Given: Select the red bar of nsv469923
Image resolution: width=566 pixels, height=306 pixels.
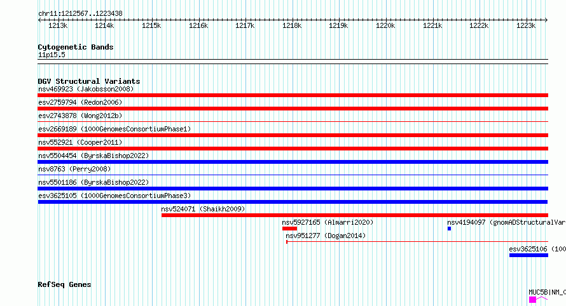Looking at the screenshot, I should click(x=293, y=95).
